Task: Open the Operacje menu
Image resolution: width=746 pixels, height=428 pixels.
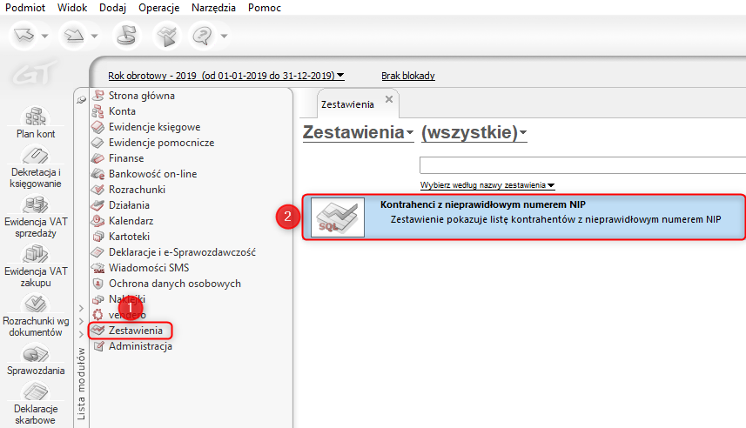Action: (159, 8)
